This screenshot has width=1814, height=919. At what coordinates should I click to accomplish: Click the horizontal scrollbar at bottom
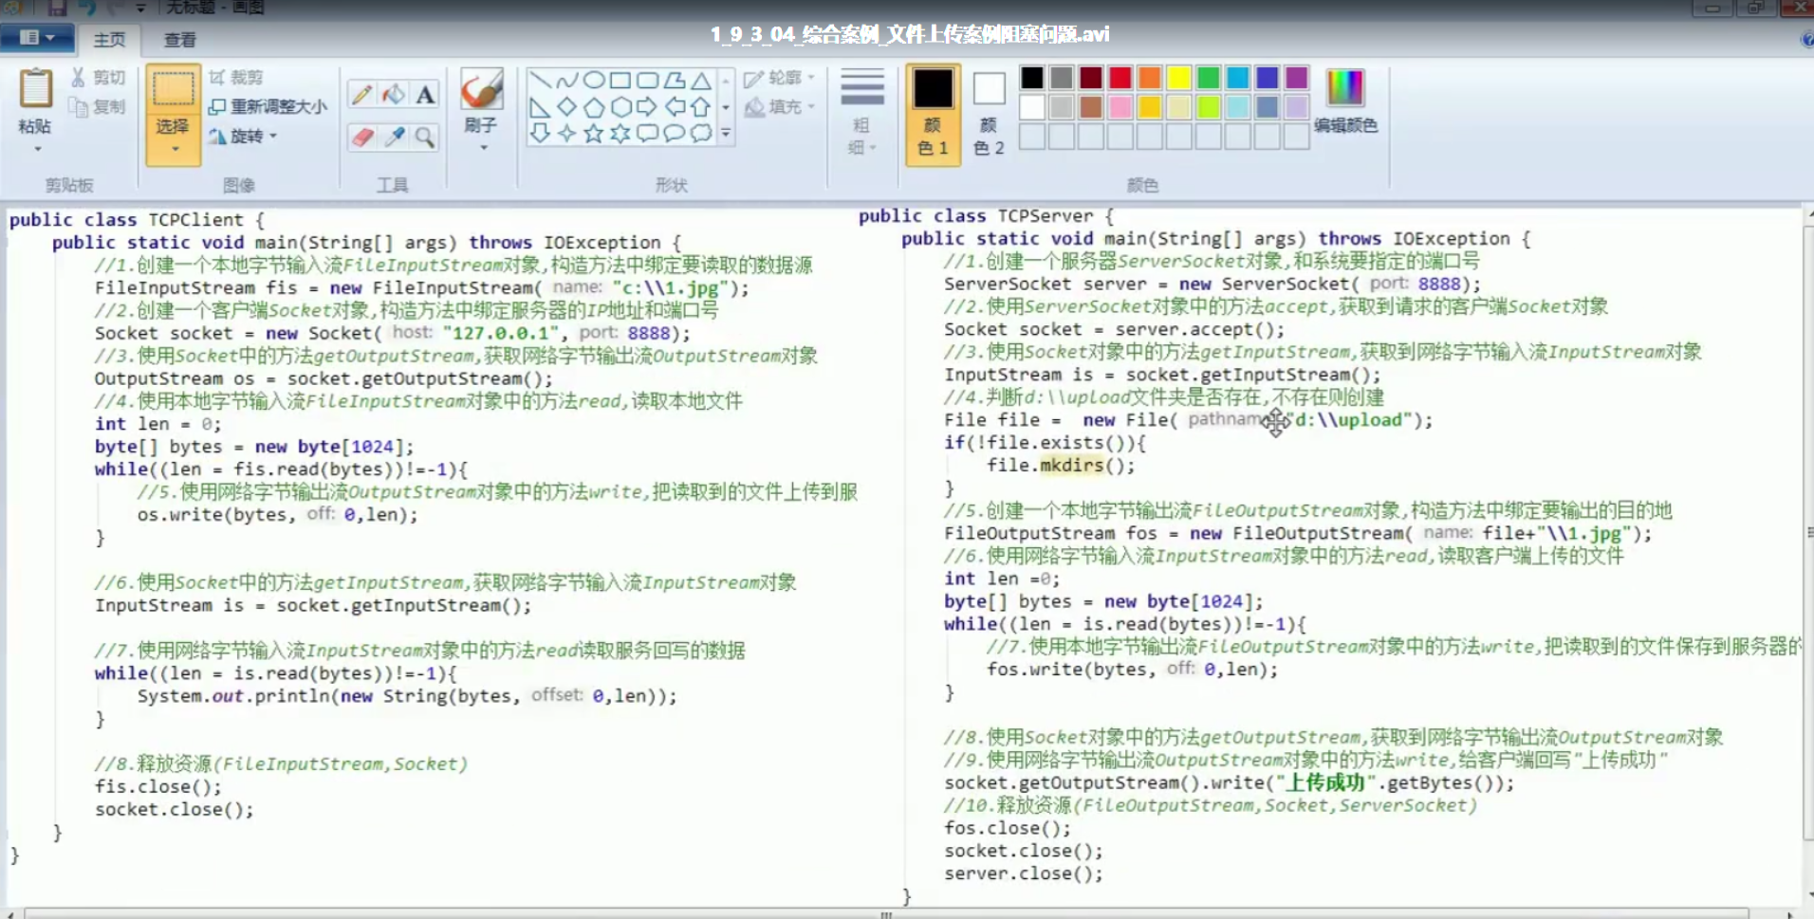(x=886, y=914)
